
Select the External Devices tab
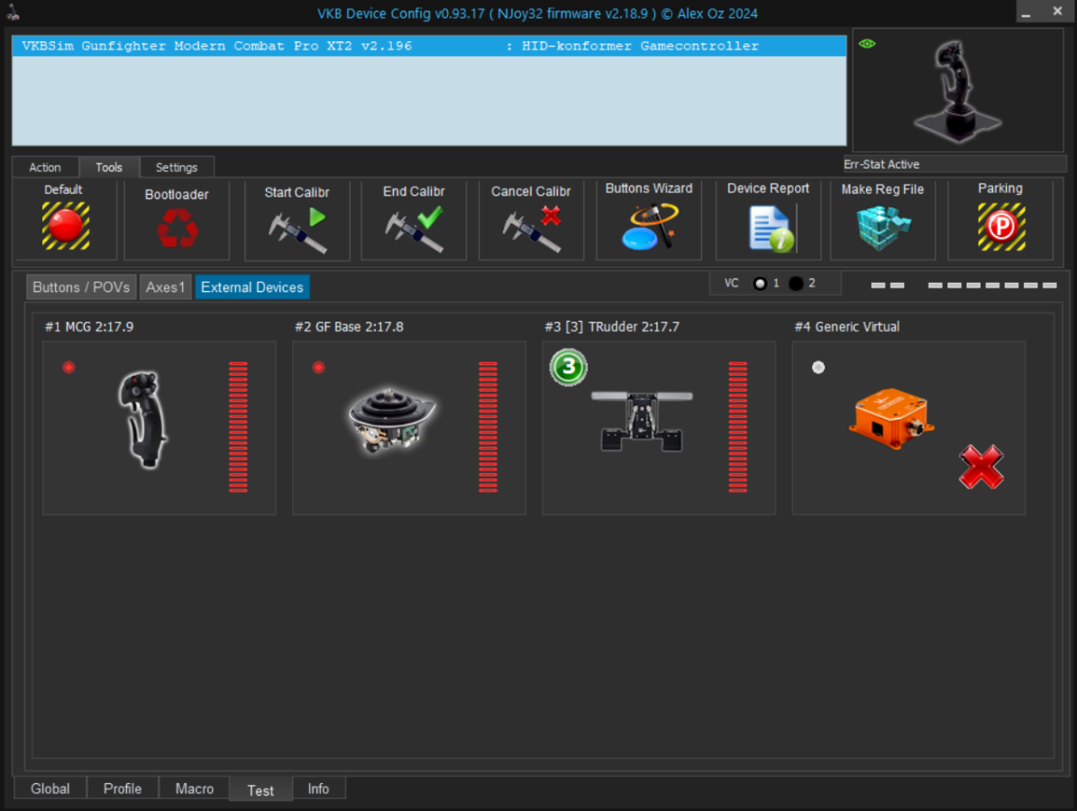point(252,287)
